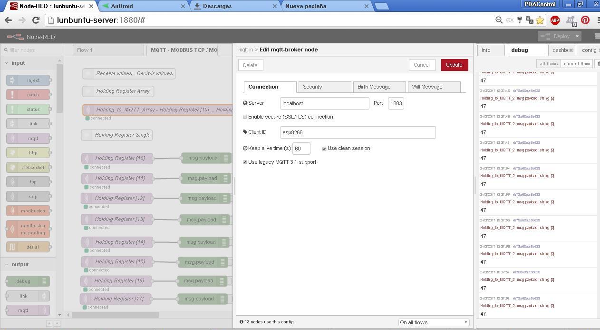The height and width of the screenshot is (330, 600).
Task: Select the websocket input node
Action: coord(29,168)
